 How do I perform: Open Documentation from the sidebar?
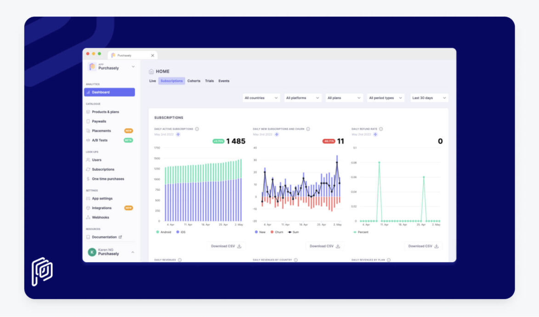tap(103, 237)
